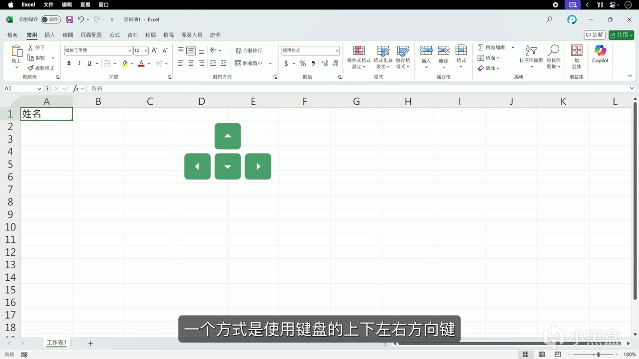
Task: Align text to the left
Action: [x=181, y=63]
